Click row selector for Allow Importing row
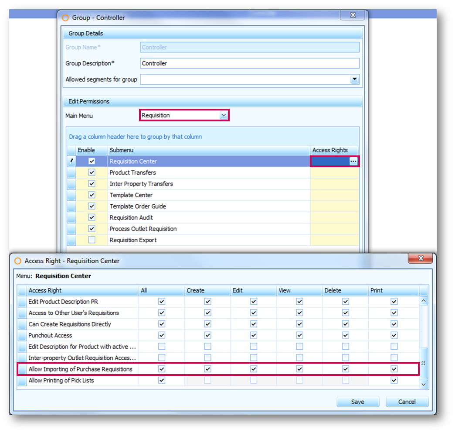 pyautogui.click(x=22, y=369)
